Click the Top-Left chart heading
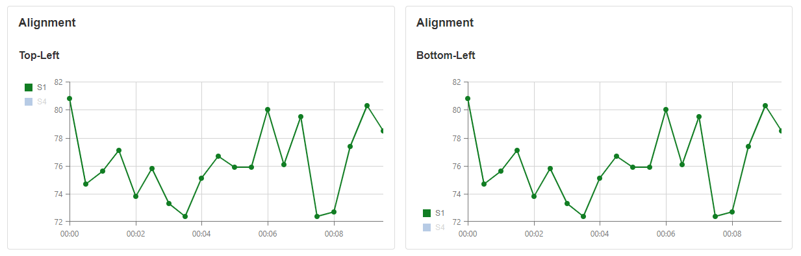The image size is (801, 256). pos(39,56)
